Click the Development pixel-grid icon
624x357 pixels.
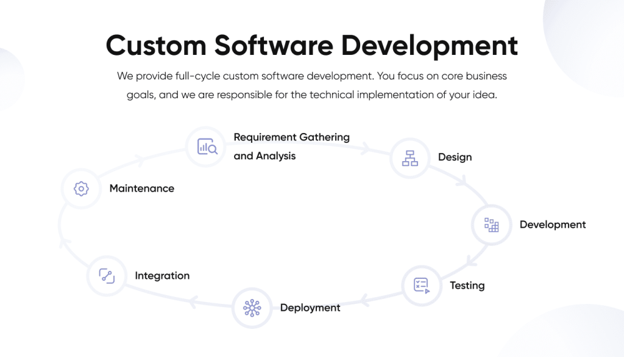(491, 225)
